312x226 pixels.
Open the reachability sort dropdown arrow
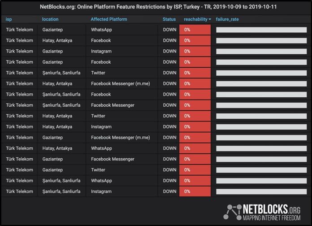(x=210, y=19)
